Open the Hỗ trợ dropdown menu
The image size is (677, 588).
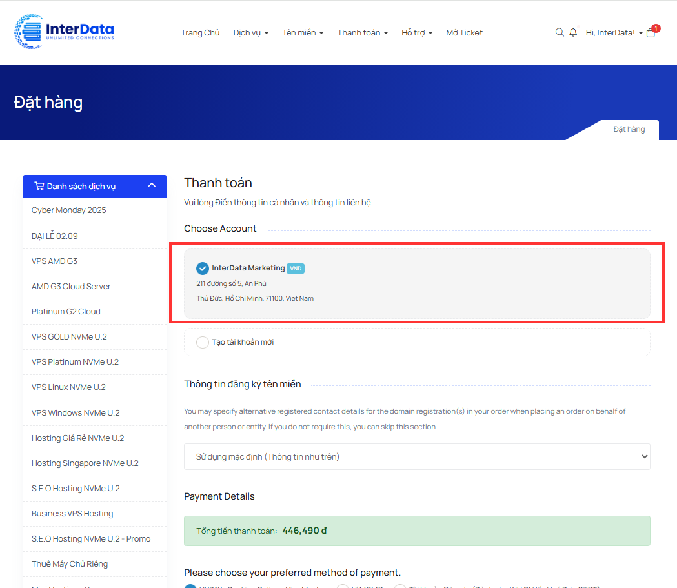[417, 33]
